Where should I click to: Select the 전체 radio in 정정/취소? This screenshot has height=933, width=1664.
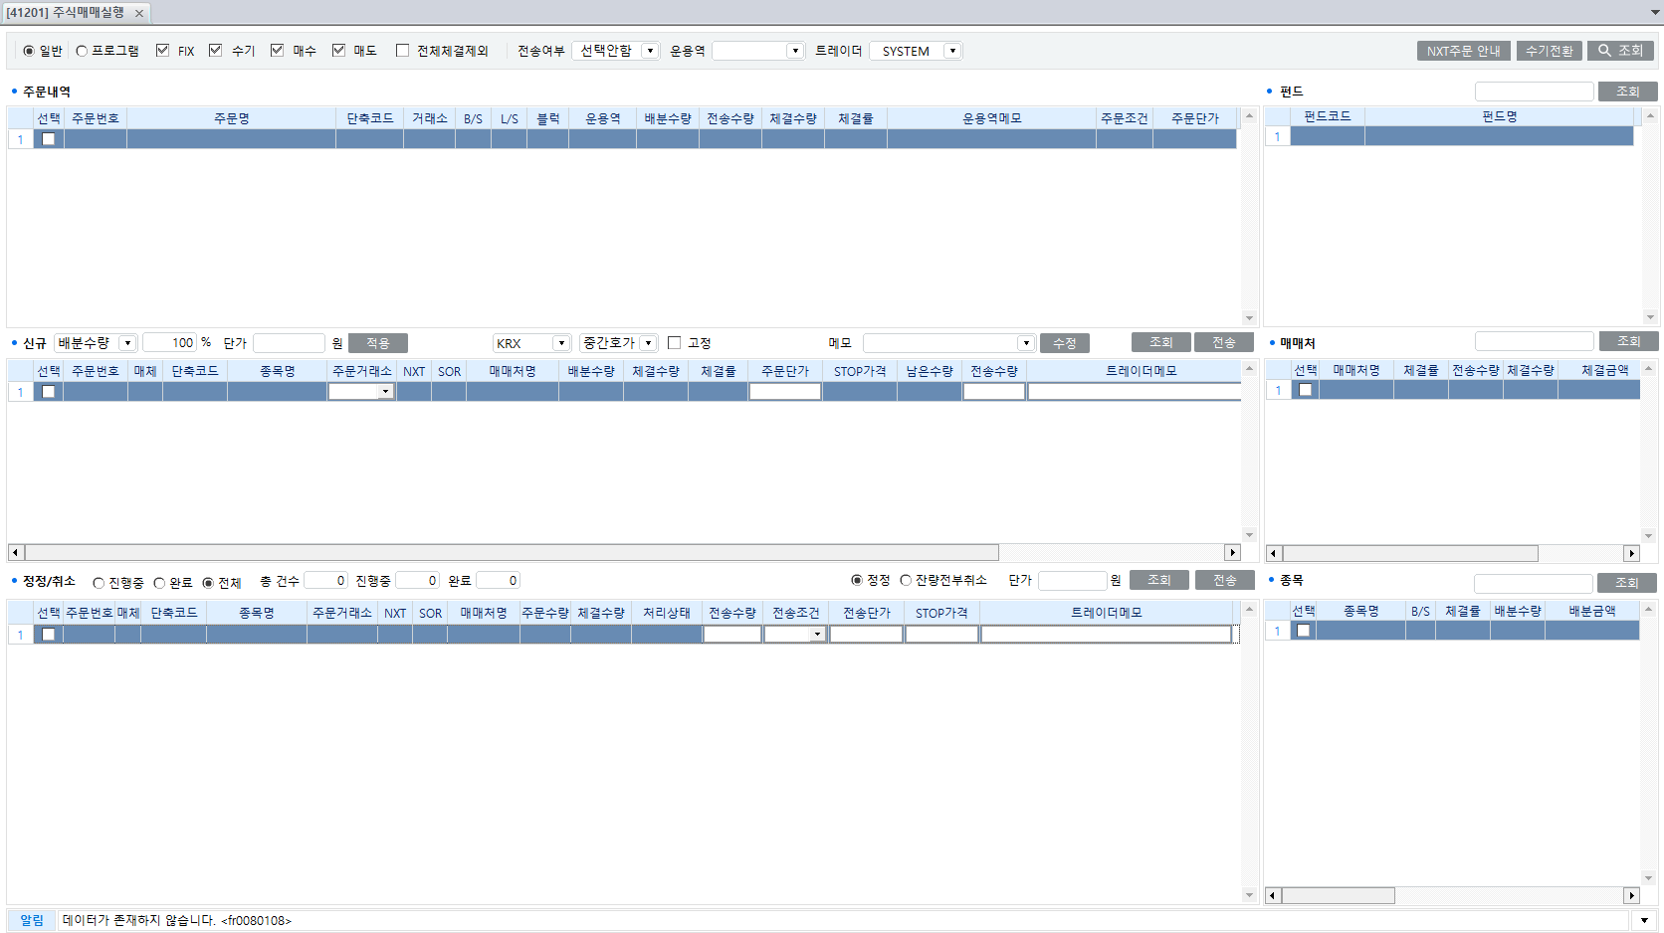208,583
